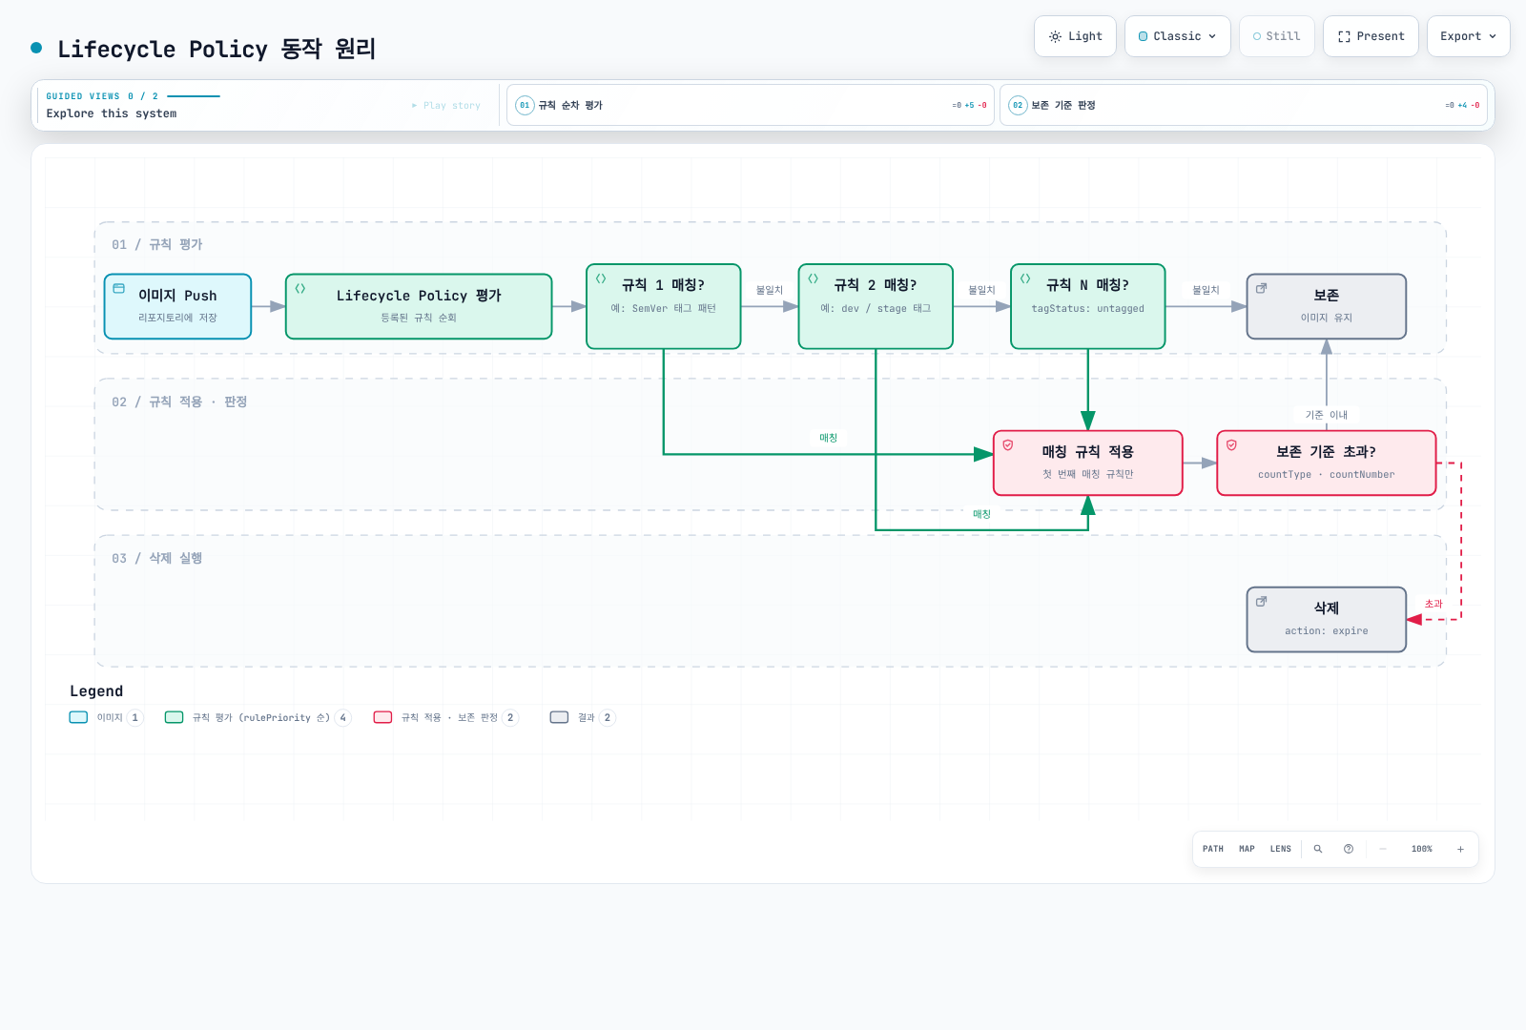The image size is (1526, 1030).
Task: Switch to MAP view mode
Action: tap(1247, 849)
